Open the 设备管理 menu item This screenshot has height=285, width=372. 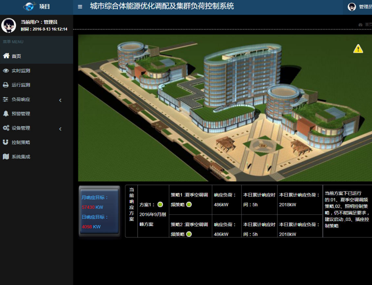click(x=21, y=128)
